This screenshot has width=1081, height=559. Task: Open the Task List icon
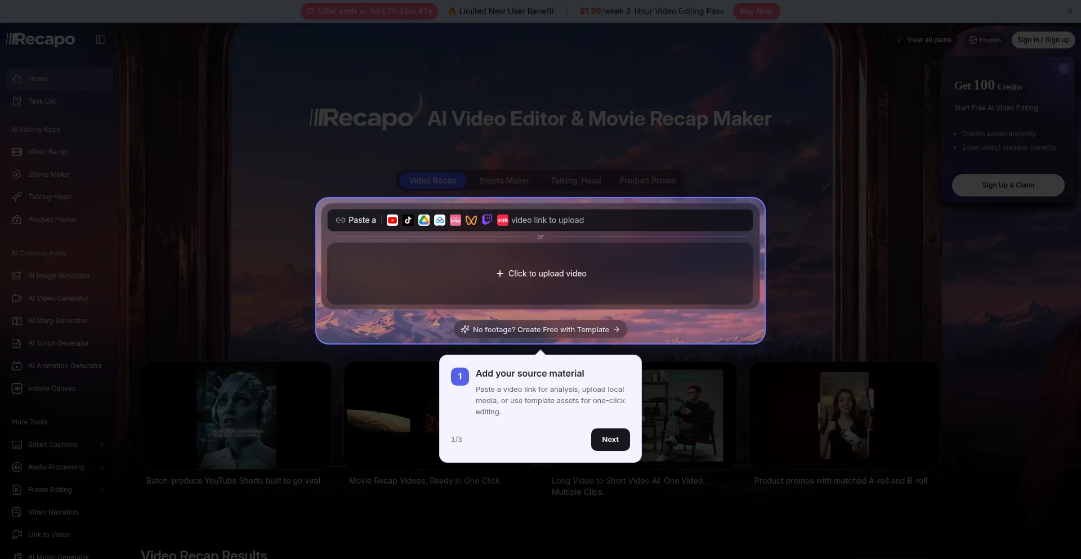[17, 101]
